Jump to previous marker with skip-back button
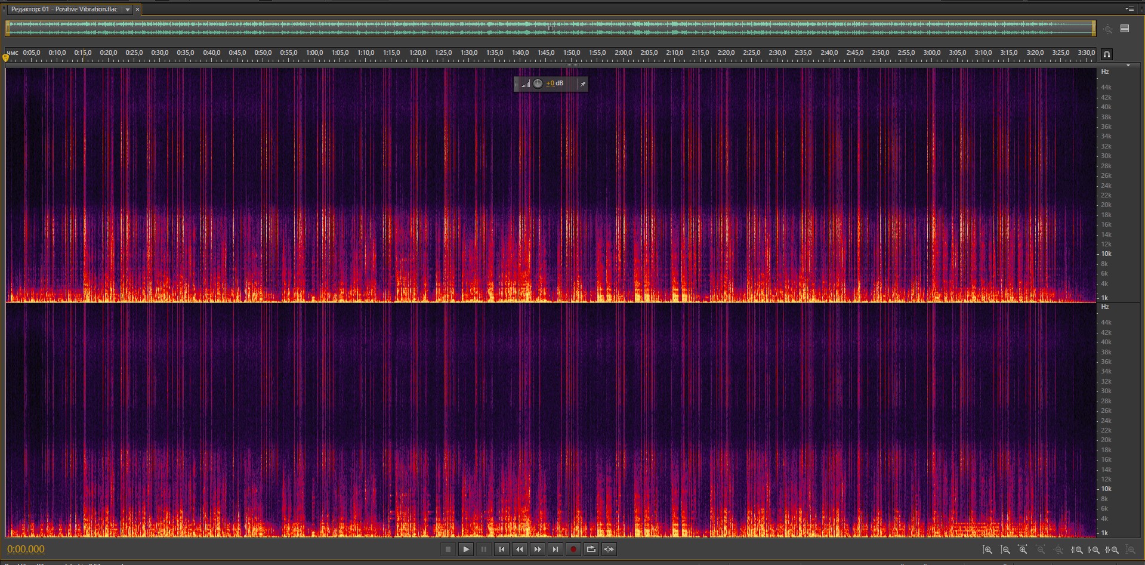 tap(502, 549)
